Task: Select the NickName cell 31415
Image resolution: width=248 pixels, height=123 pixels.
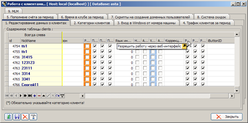Action: click(41, 57)
